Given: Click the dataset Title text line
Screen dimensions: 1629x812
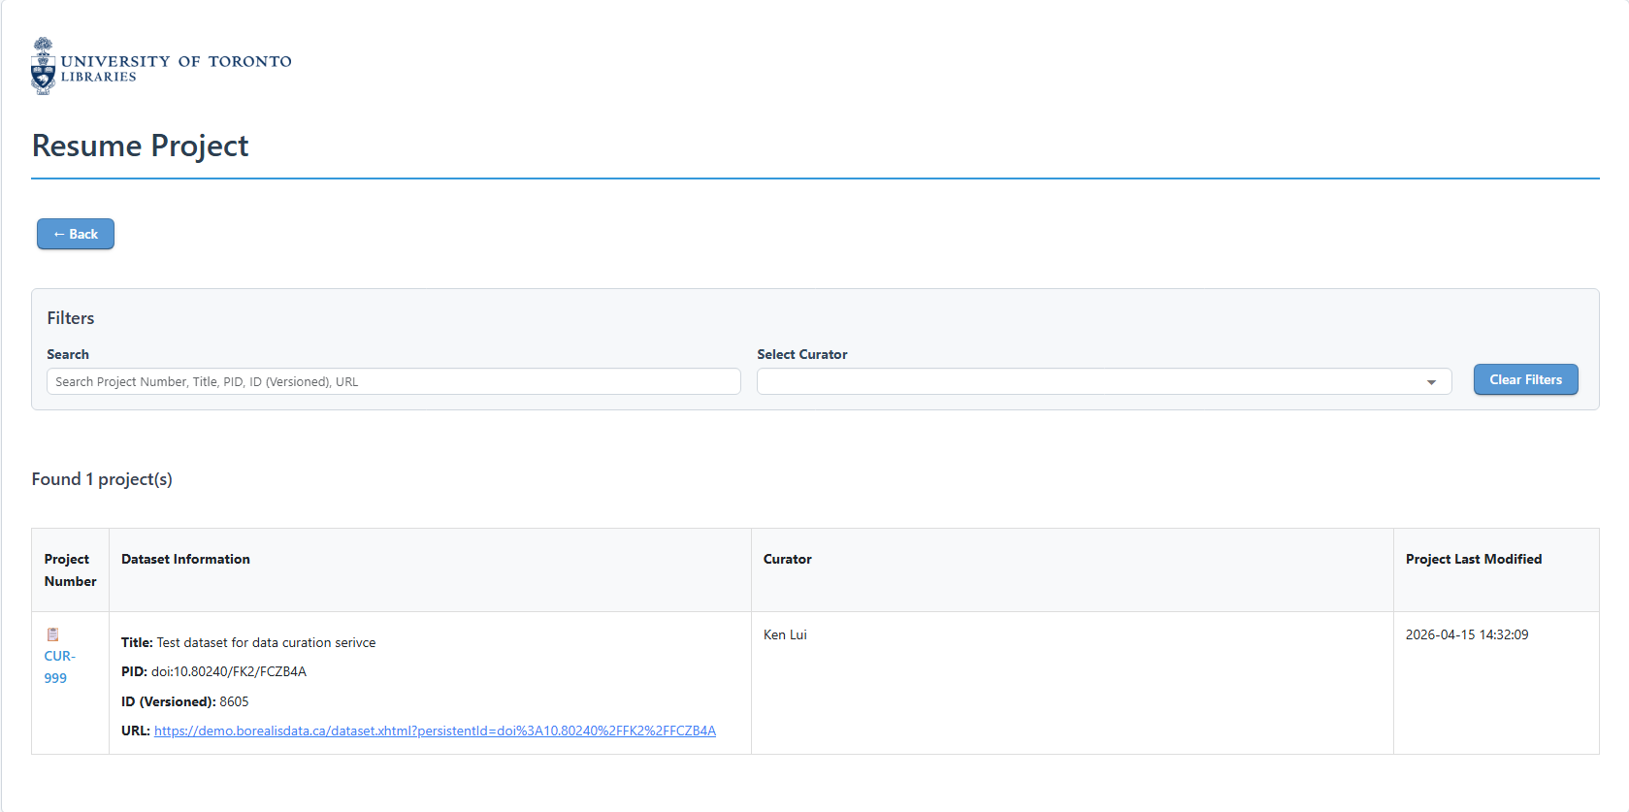Looking at the screenshot, I should 248,642.
